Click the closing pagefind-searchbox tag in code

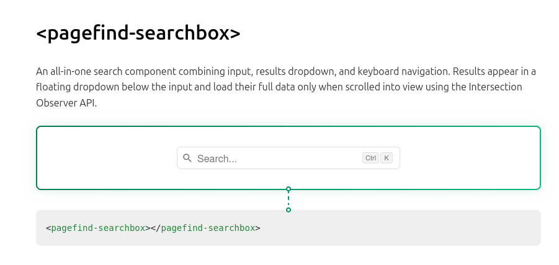(206, 228)
